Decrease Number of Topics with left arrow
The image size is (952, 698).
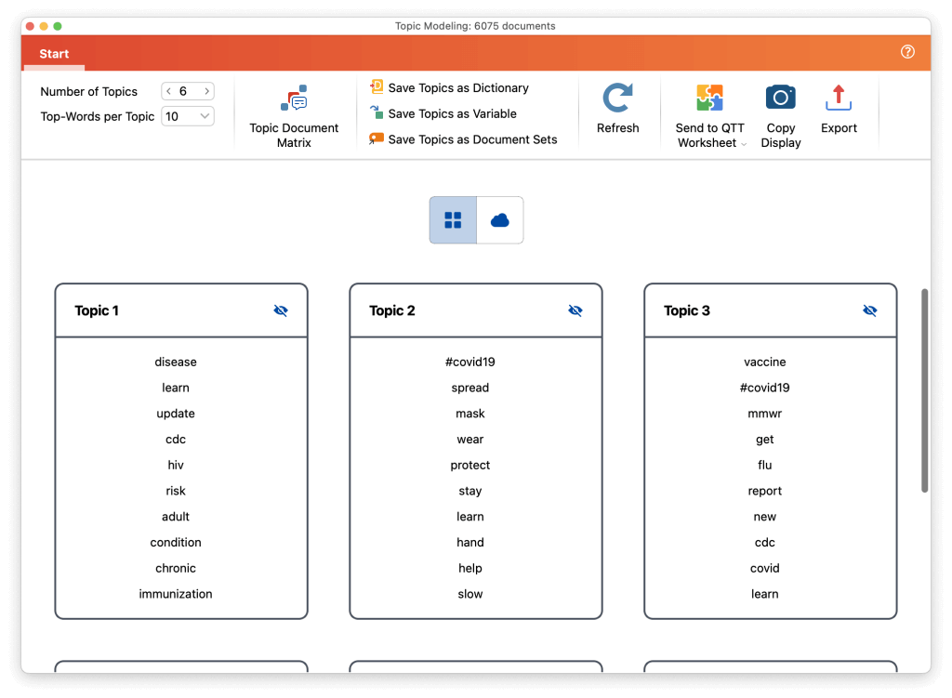(168, 91)
